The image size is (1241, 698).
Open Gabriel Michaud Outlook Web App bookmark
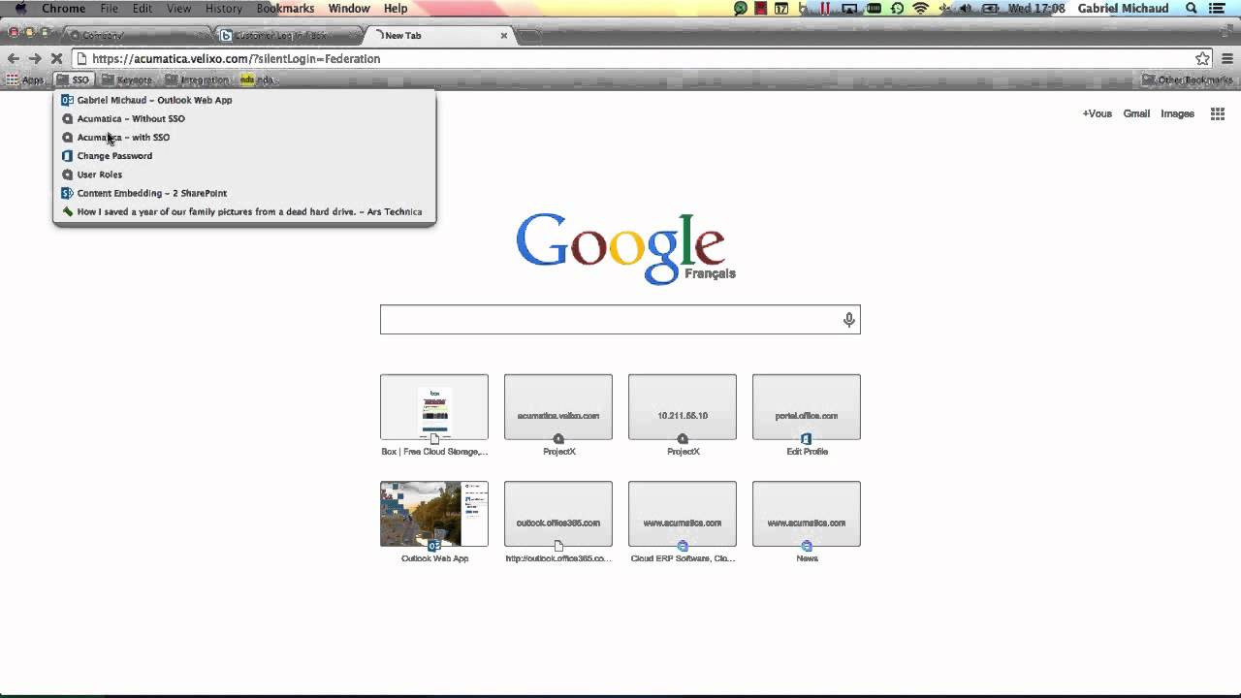(x=244, y=100)
